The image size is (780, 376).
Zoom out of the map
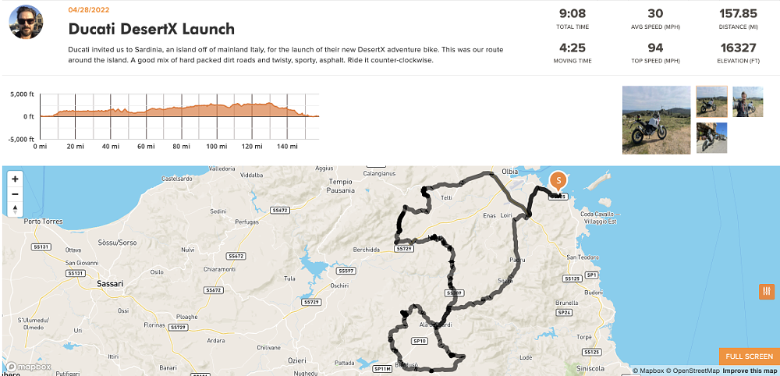pos(16,193)
